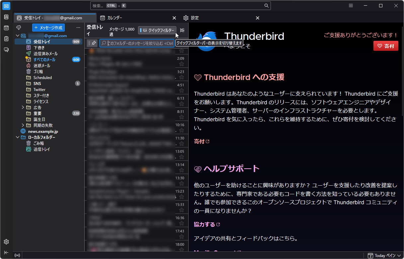Open the Chat panel from the sidebar
Screen dimensions: 404x259
pyautogui.click(x=6, y=50)
